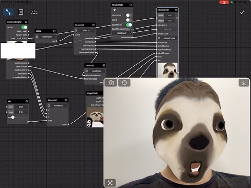Click file icon beside model.json
Screen dimensions: 251x188
(37, 37)
